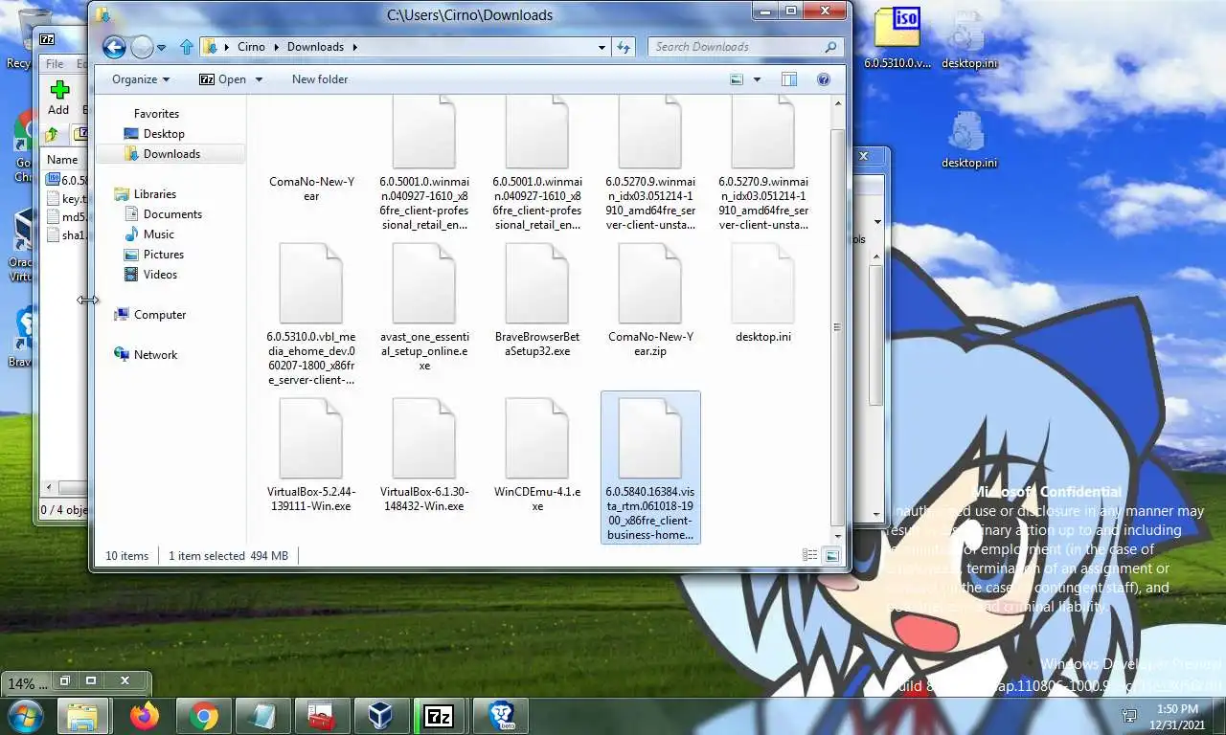Open the Music library
This screenshot has width=1226, height=735.
pyautogui.click(x=158, y=234)
